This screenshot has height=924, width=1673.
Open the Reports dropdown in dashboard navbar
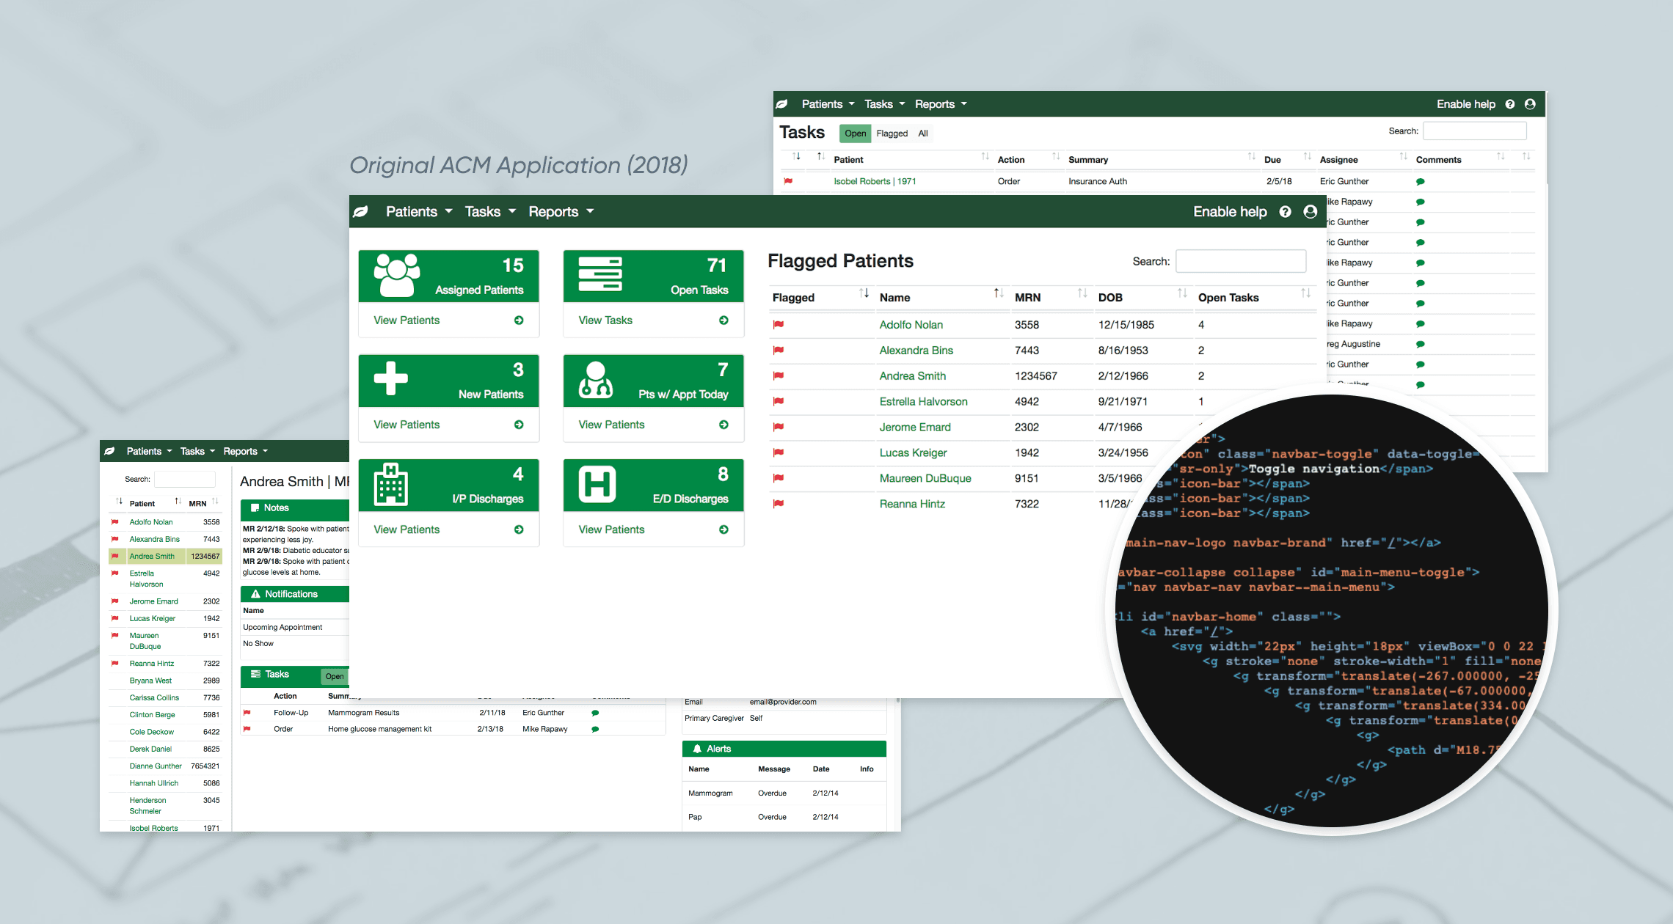click(x=561, y=212)
